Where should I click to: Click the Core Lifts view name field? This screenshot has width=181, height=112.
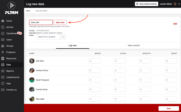41,22
